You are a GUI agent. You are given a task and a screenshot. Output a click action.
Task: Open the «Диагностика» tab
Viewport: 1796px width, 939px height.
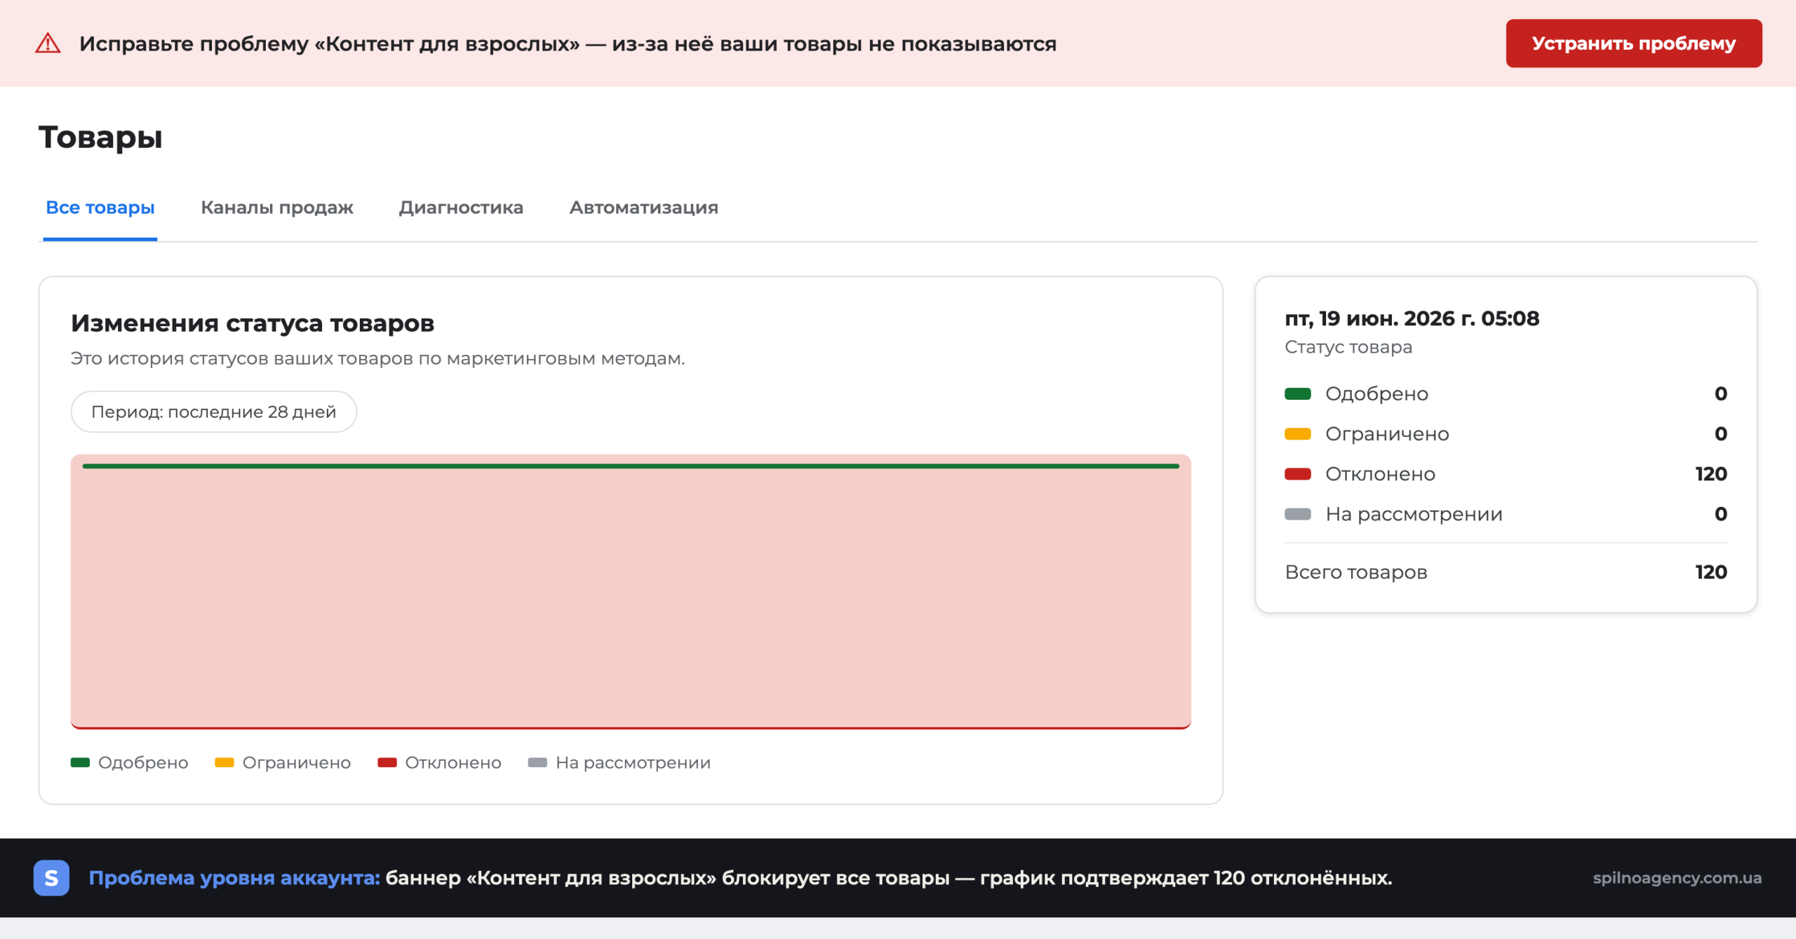pos(461,208)
